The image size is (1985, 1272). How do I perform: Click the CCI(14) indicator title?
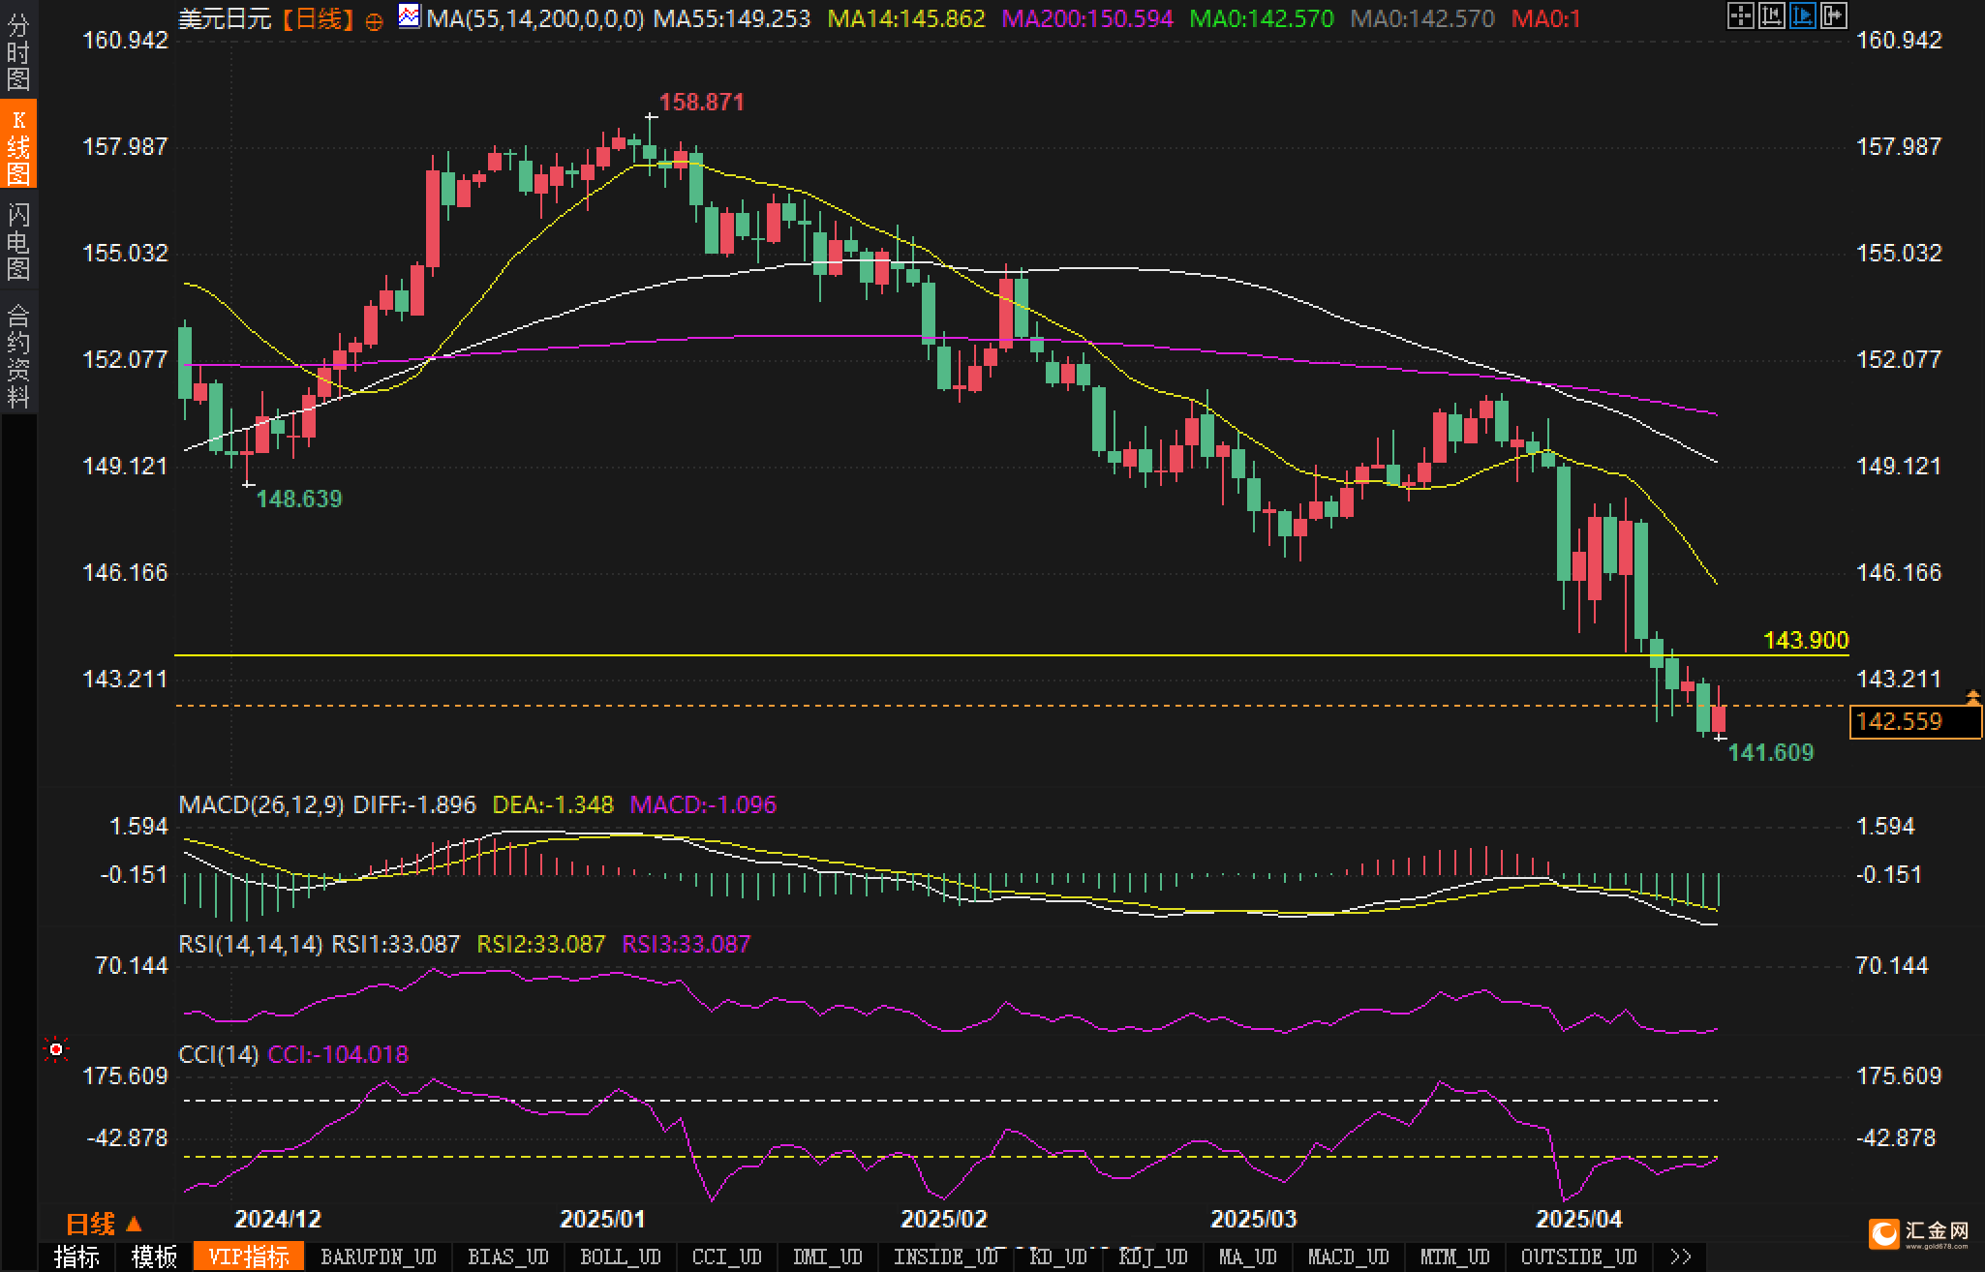[219, 1054]
